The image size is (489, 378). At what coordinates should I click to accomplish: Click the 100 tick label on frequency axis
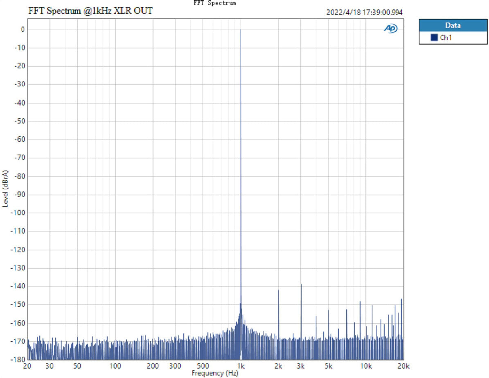coord(115,366)
